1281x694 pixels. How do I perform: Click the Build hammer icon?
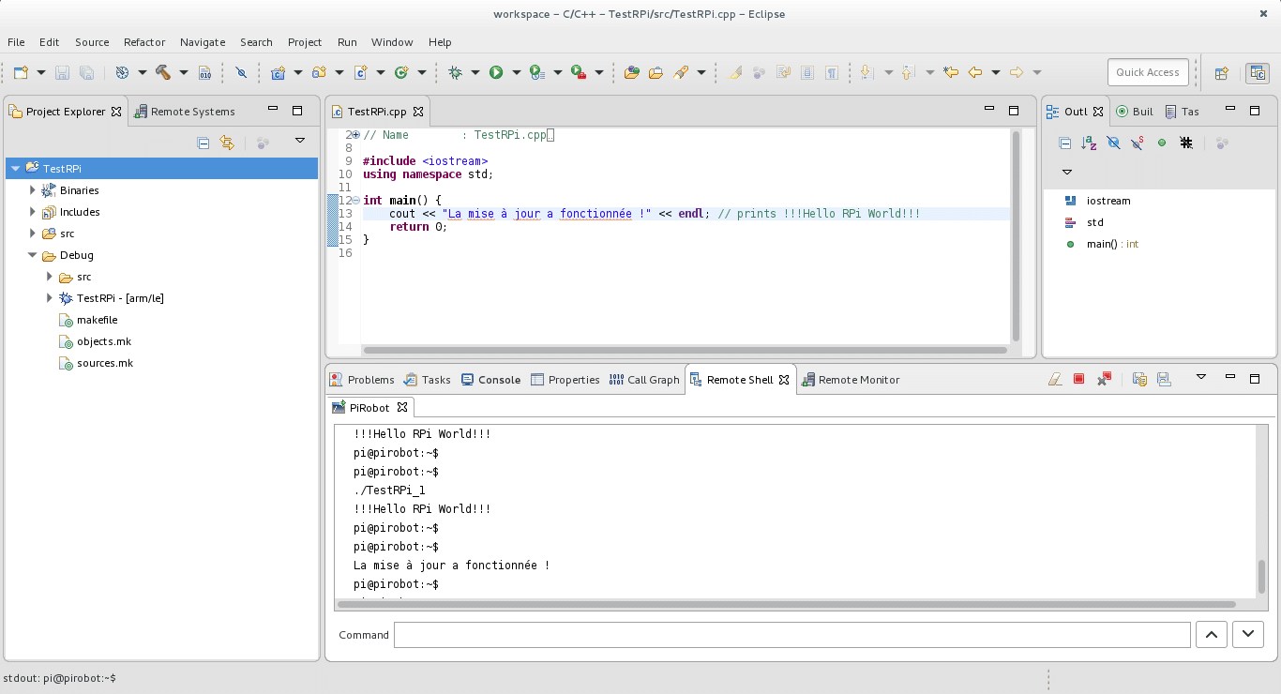point(163,72)
